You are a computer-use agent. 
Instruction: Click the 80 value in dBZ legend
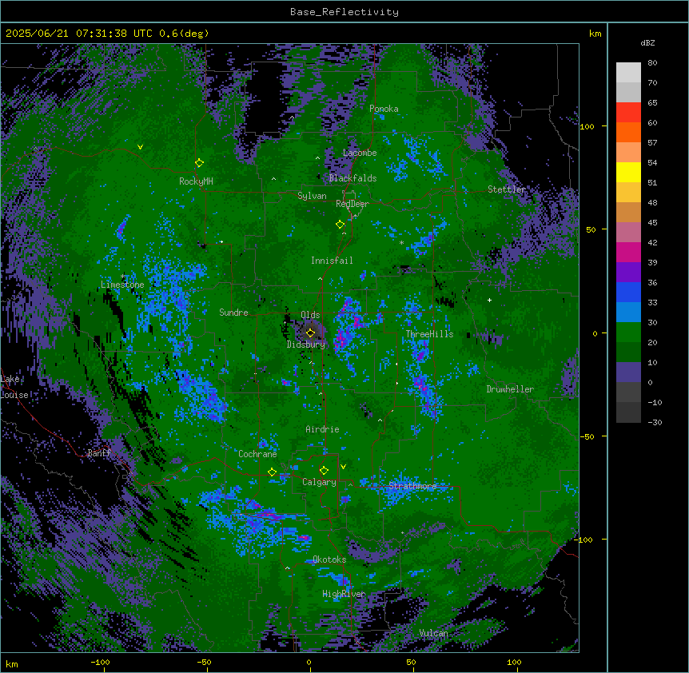coord(652,63)
